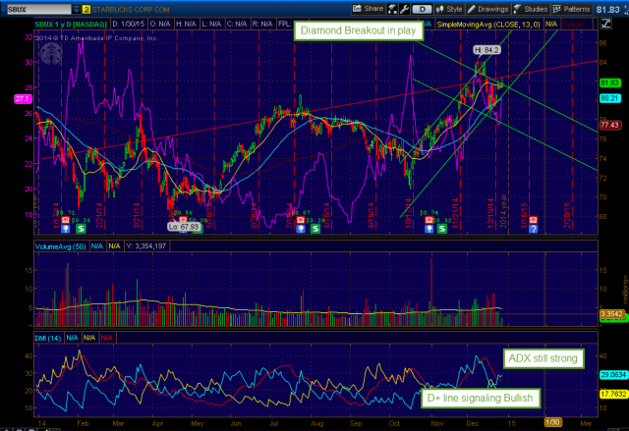Click the STARBUCKS CORP COM company name
The width and height of the screenshot is (629, 431).
[x=131, y=9]
